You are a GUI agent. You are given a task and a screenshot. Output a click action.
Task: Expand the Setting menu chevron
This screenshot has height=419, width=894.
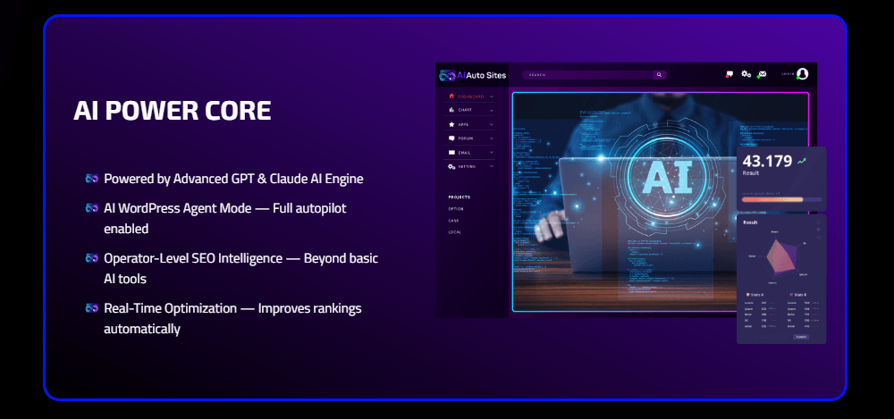point(491,166)
